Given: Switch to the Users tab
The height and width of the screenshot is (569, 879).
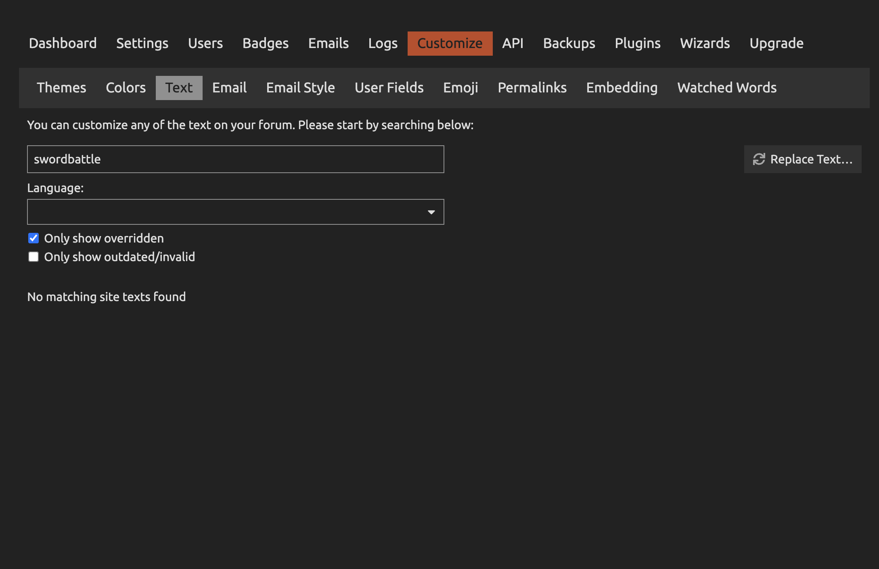Looking at the screenshot, I should point(205,43).
